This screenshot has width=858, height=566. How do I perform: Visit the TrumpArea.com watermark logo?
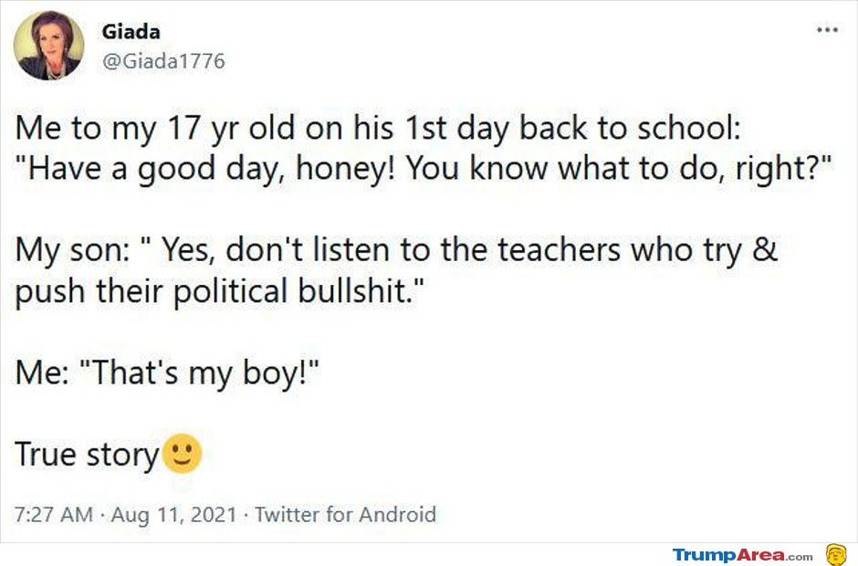(x=742, y=555)
